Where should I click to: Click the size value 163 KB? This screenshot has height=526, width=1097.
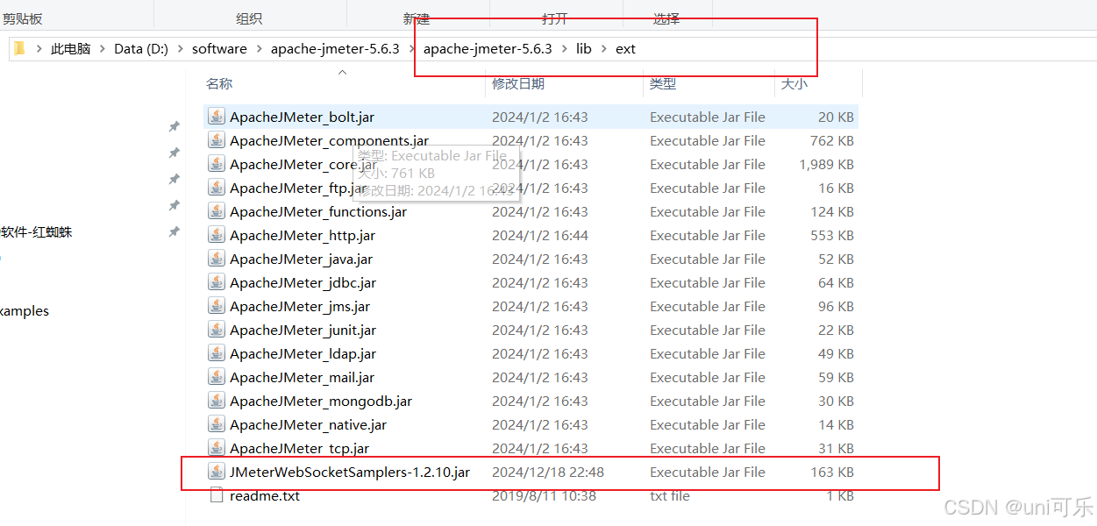point(832,472)
